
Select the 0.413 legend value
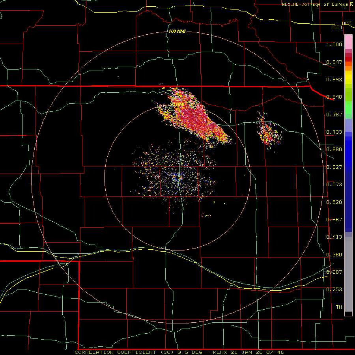point(334,237)
